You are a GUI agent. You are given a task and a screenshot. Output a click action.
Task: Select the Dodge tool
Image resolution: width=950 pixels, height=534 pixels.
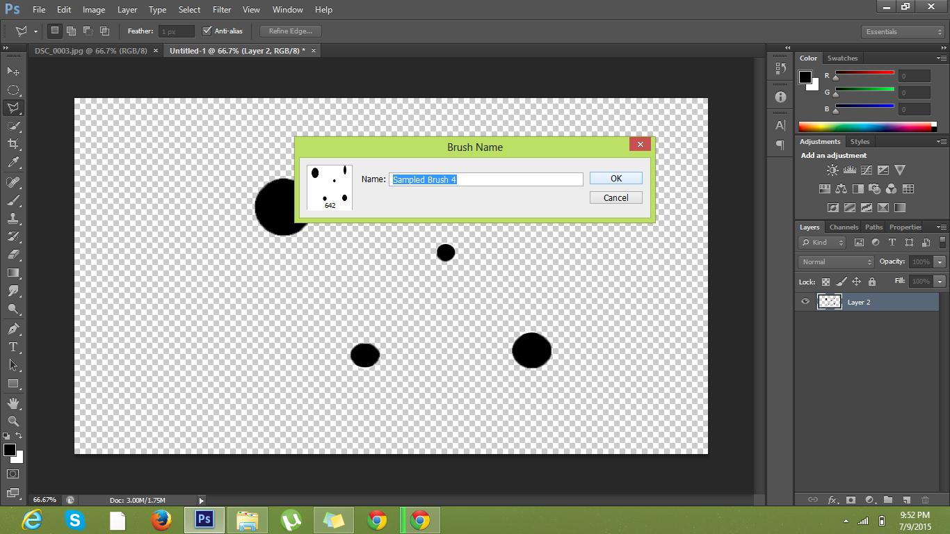click(x=13, y=309)
